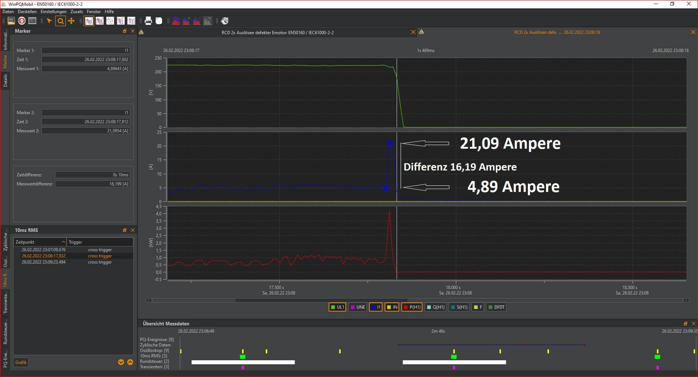Enable F frequency curve in legend
This screenshot has width=698, height=377.
[477, 307]
